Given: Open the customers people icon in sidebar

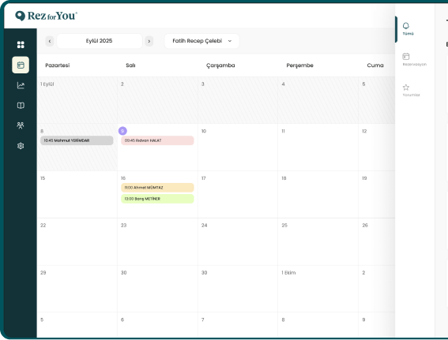Looking at the screenshot, I should pyautogui.click(x=21, y=125).
